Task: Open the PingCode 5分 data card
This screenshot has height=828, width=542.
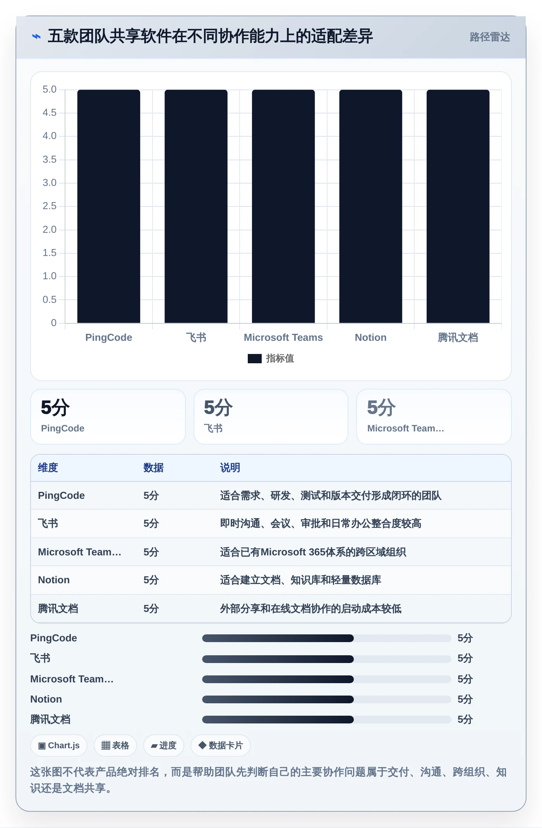Action: [x=108, y=417]
